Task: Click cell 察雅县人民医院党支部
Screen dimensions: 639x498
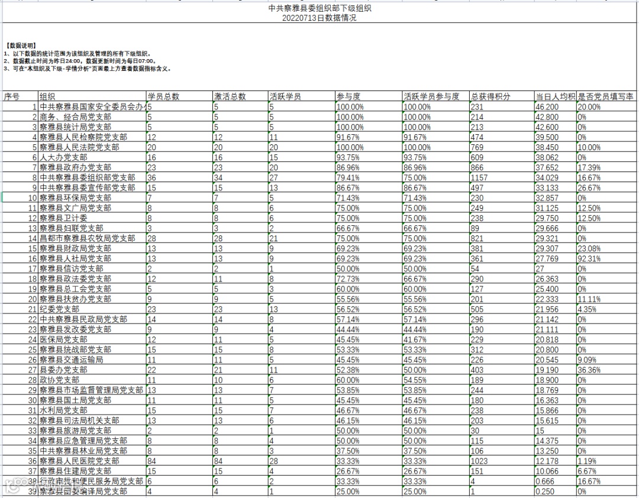Action: click(x=92, y=461)
